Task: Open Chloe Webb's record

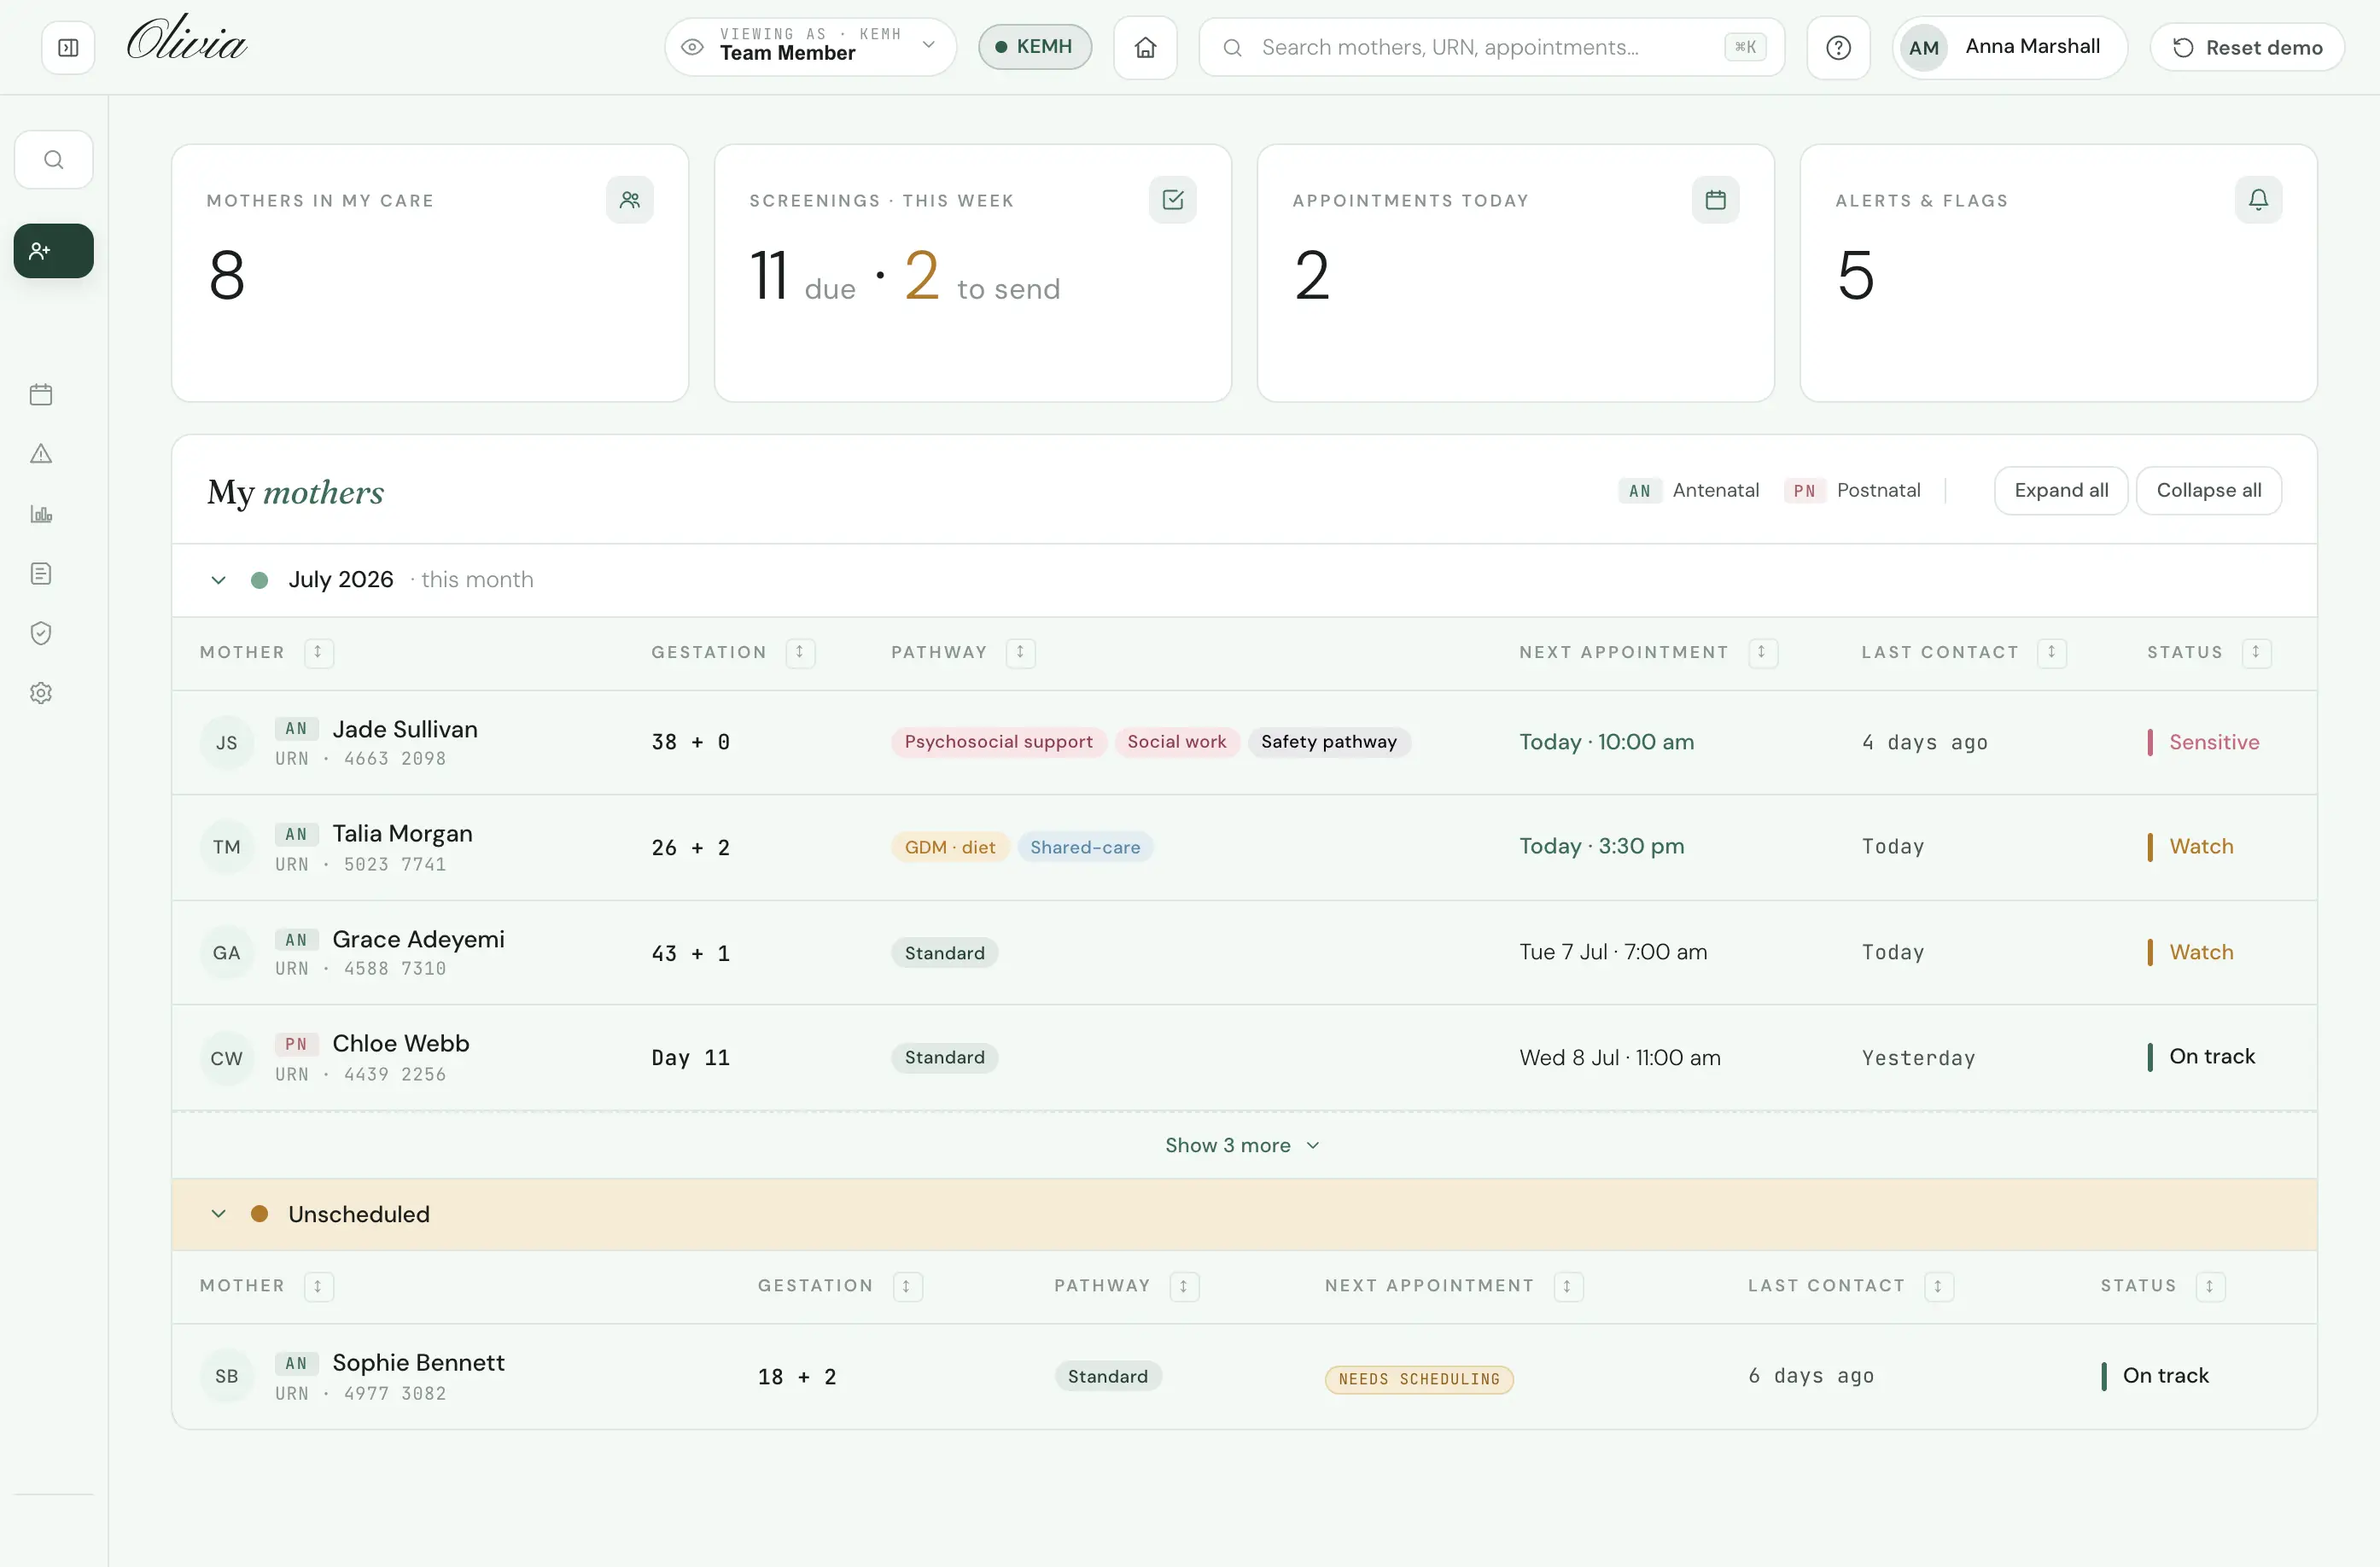Action: click(x=1244, y=1058)
